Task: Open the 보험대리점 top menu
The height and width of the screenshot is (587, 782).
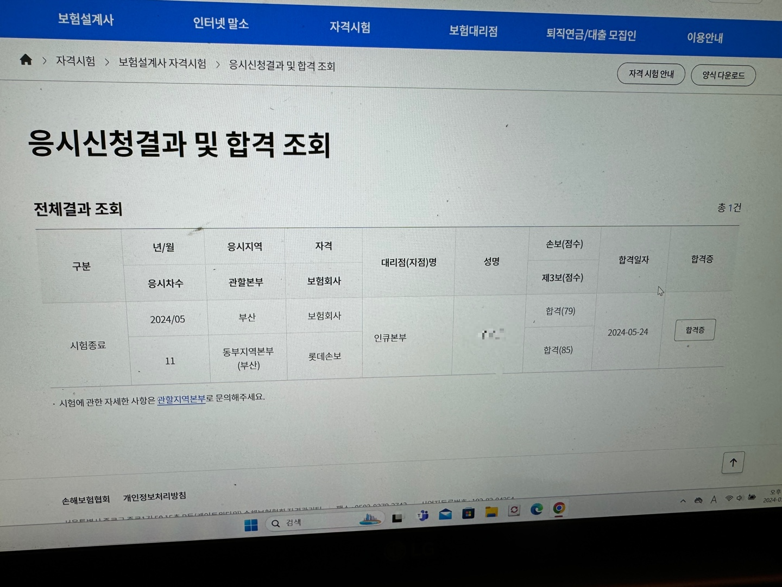Action: point(473,31)
